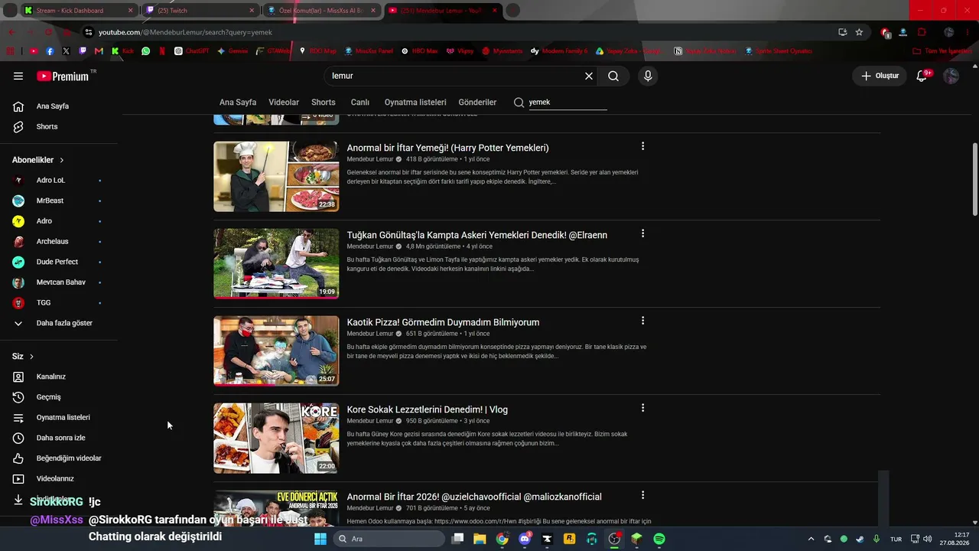Open the Modern Family 6 bookmark
The width and height of the screenshot is (979, 551).
click(559, 51)
